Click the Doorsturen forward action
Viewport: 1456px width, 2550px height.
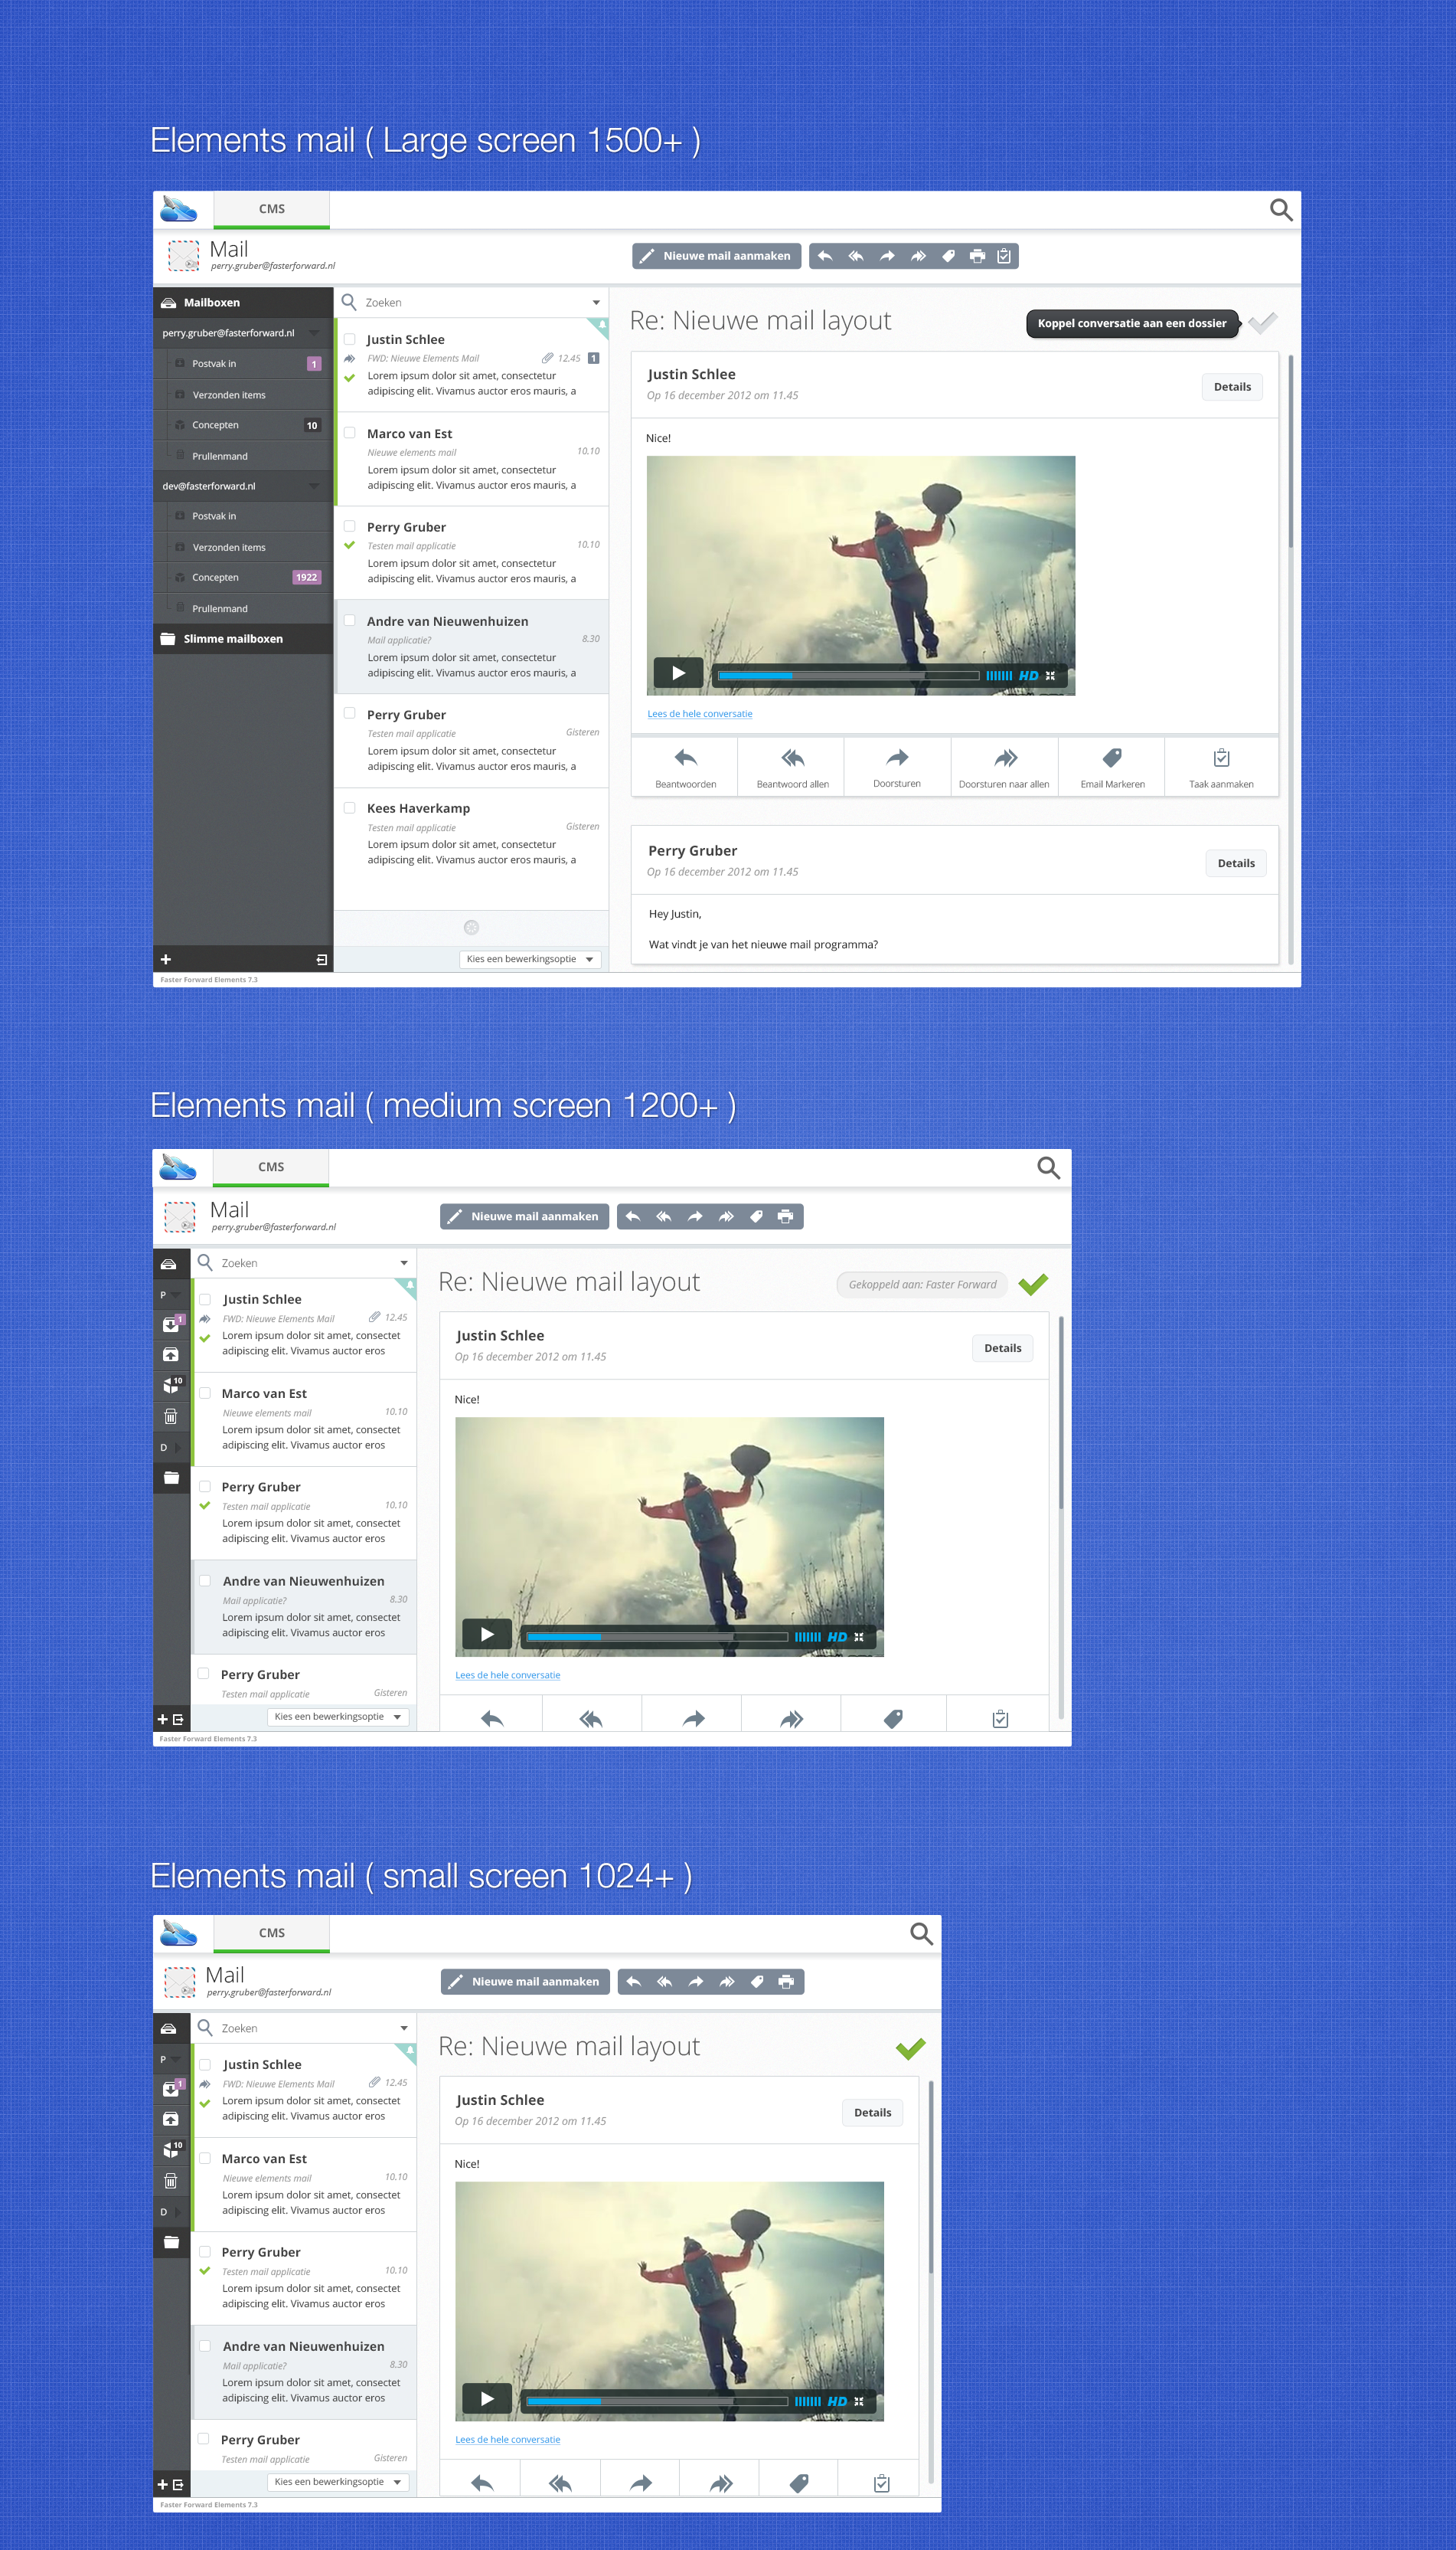(x=897, y=768)
